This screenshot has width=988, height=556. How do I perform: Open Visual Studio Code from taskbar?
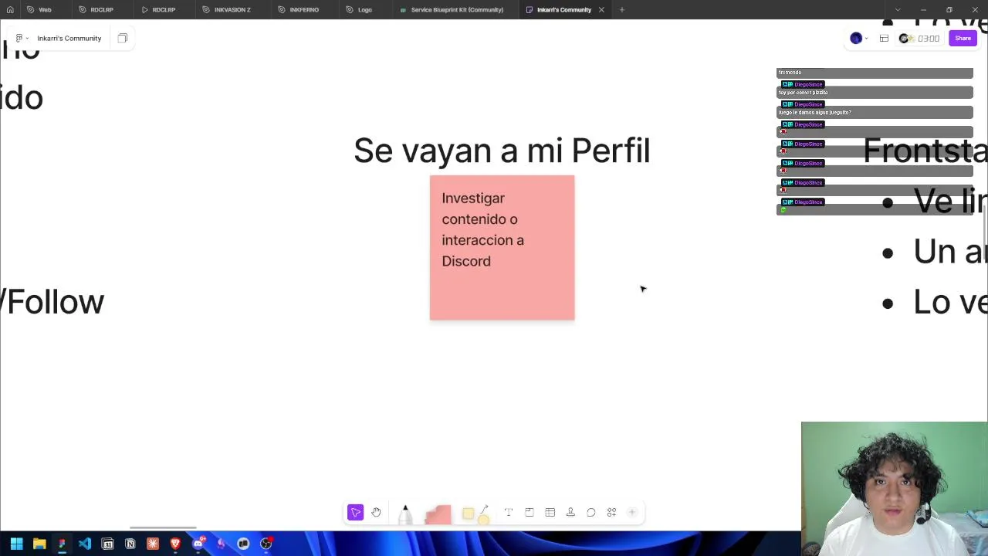click(85, 544)
